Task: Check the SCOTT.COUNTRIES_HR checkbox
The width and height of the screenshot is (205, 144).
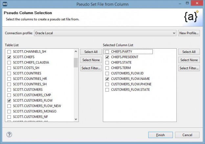Action: pos(9,79)
